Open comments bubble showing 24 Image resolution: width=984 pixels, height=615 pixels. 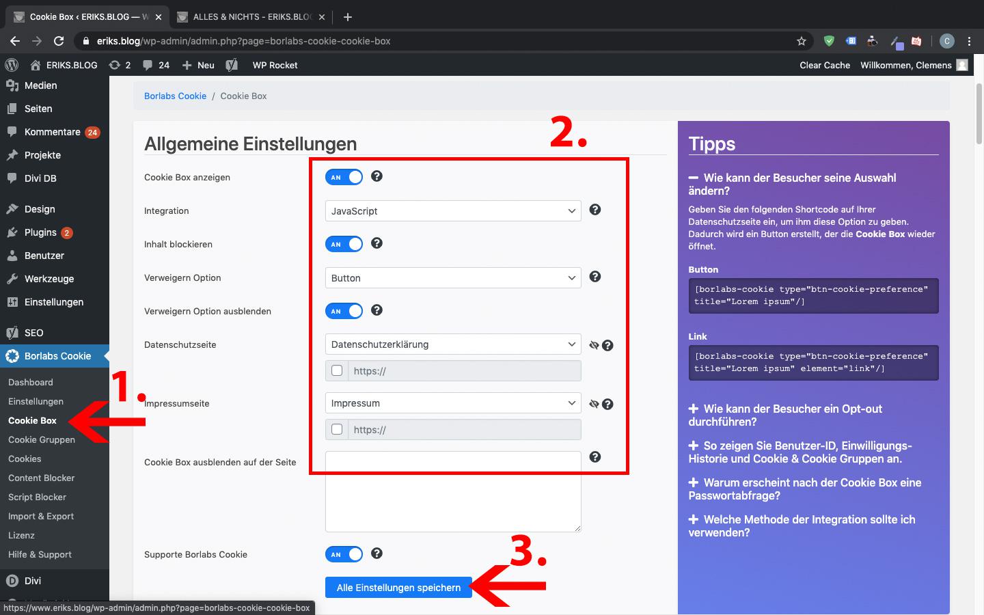156,65
